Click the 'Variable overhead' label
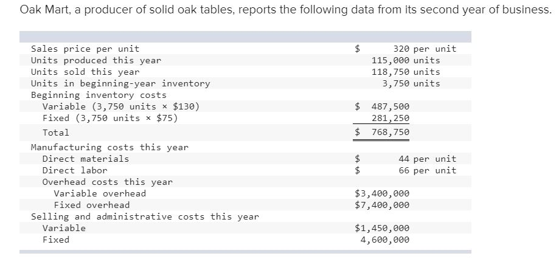Image resolution: width=556 pixels, height=270 pixels. pos(100,193)
